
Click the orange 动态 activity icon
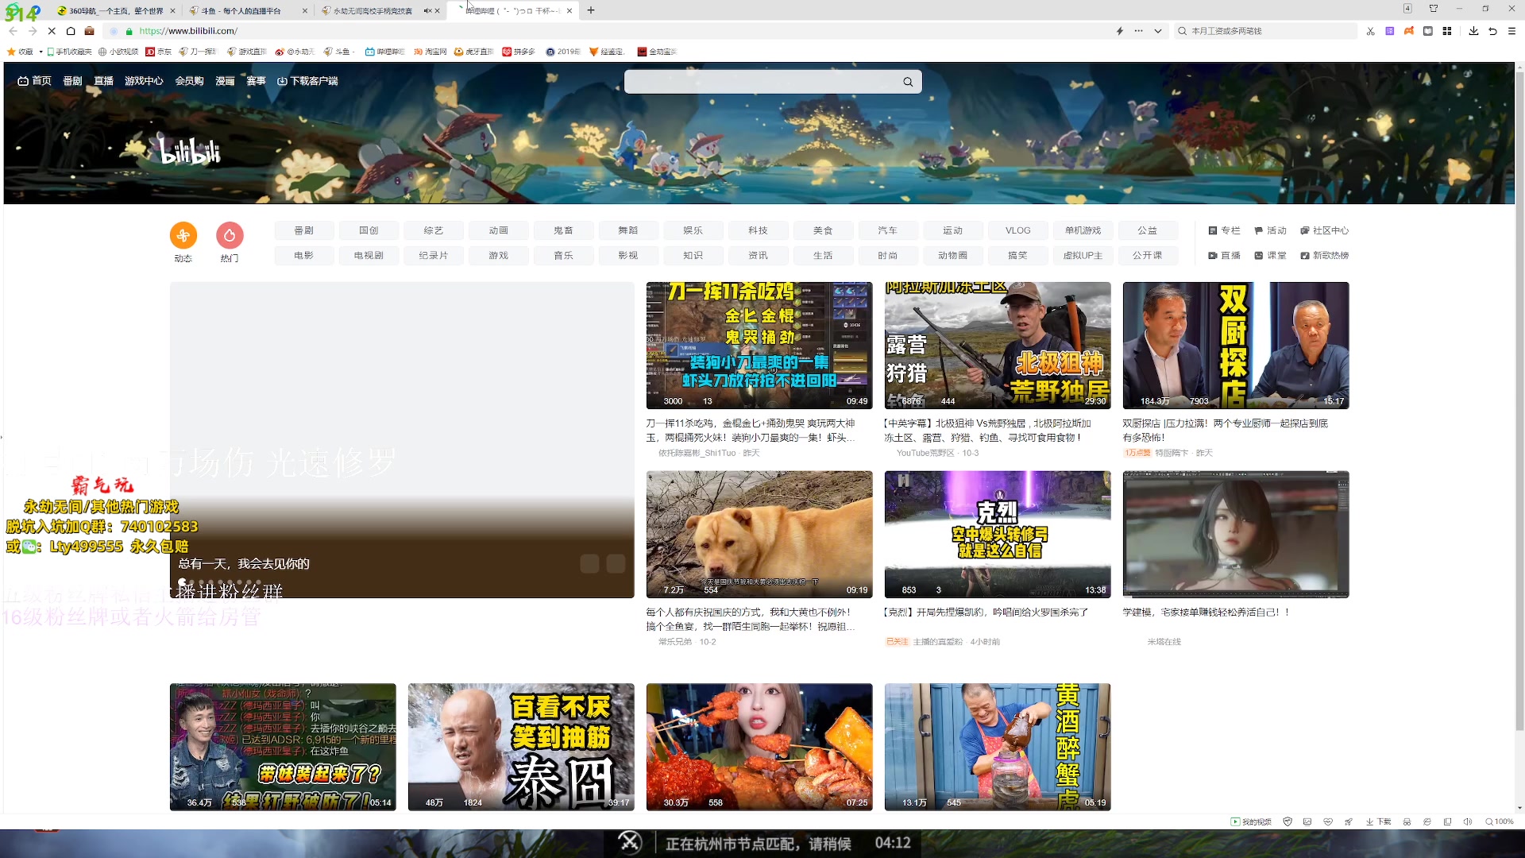tap(183, 235)
